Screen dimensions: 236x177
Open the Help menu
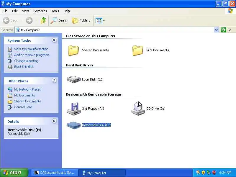click(67, 11)
